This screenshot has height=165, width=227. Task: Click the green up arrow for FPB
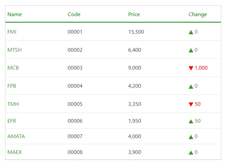(191, 86)
